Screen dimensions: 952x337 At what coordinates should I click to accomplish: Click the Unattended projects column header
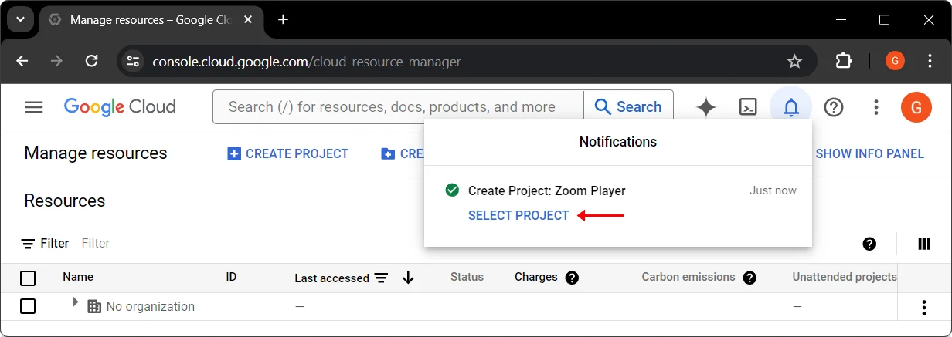(845, 277)
